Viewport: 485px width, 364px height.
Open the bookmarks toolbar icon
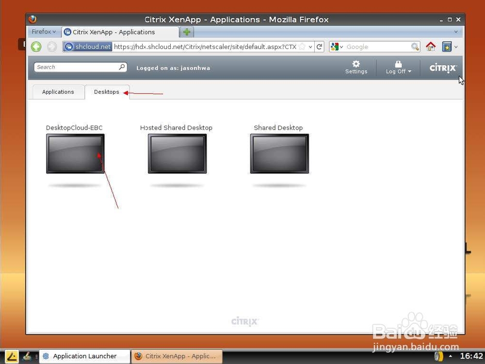[447, 47]
